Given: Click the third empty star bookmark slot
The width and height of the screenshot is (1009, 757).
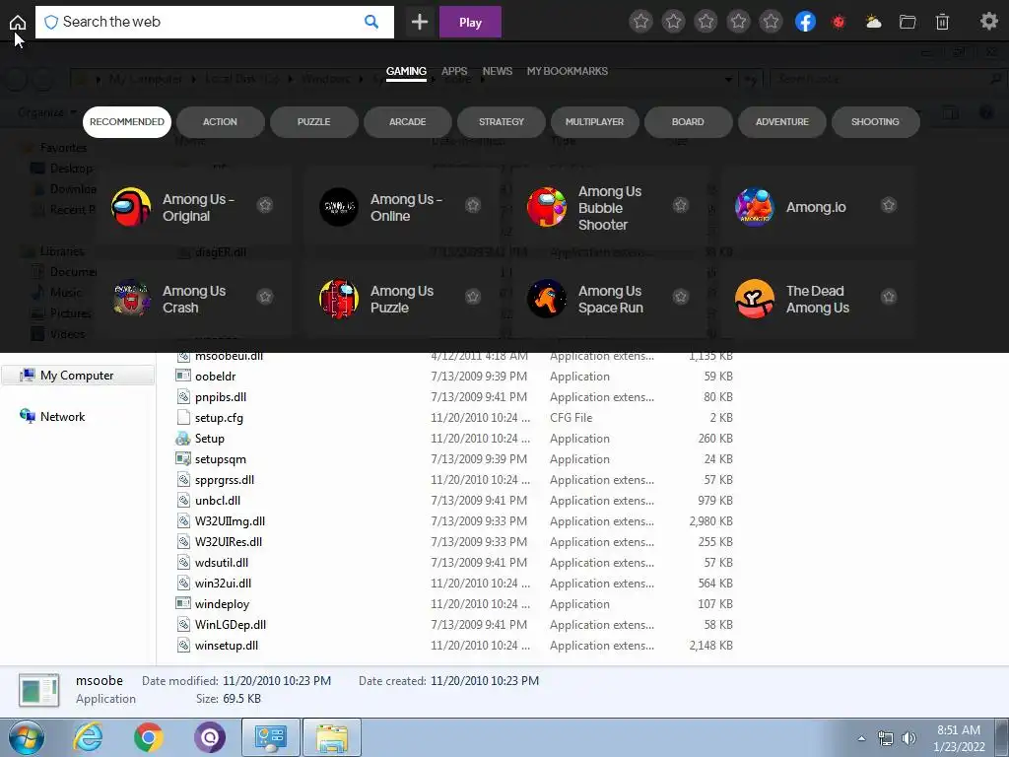Looking at the screenshot, I should [x=706, y=22].
